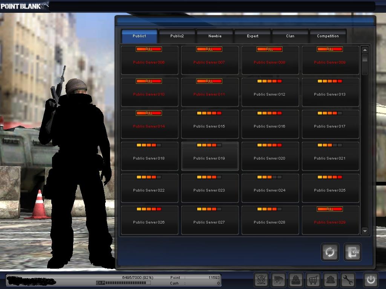Pick Public Server 022
The image size is (386, 289).
[149, 188]
